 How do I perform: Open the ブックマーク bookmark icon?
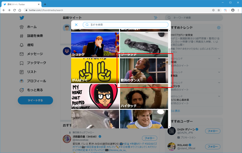[22, 63]
